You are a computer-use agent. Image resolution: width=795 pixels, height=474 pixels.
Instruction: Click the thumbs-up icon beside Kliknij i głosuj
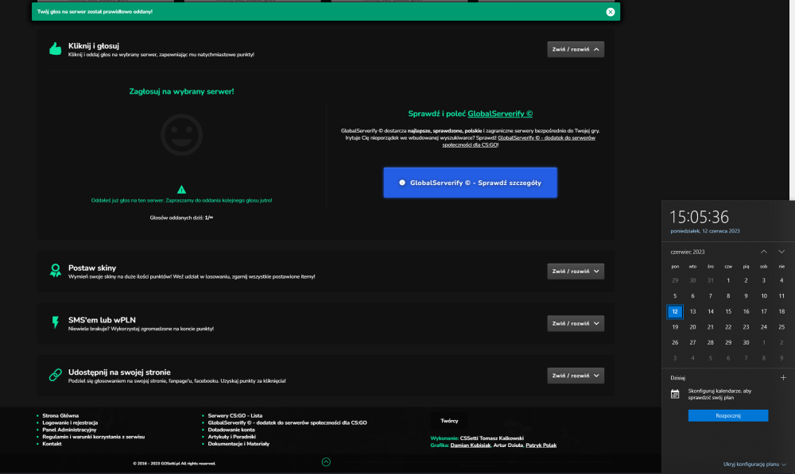click(56, 48)
